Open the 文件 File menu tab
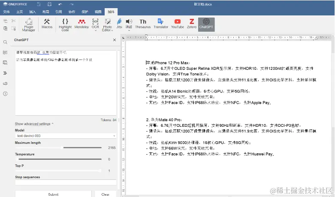This screenshot has width=335, height=197. (x=6, y=12)
